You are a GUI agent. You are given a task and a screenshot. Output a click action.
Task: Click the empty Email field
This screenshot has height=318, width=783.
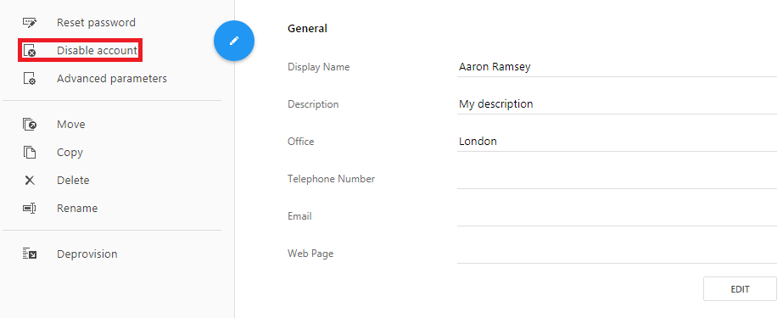click(x=617, y=216)
